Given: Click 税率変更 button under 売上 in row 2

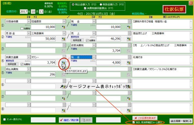Looking at the screenshot, I should pos(77,40).
